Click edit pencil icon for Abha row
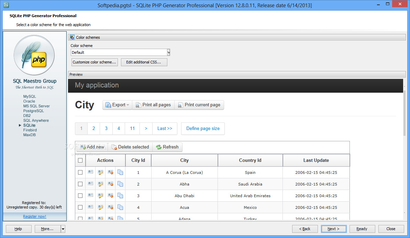The width and height of the screenshot is (410, 238). 100,184
